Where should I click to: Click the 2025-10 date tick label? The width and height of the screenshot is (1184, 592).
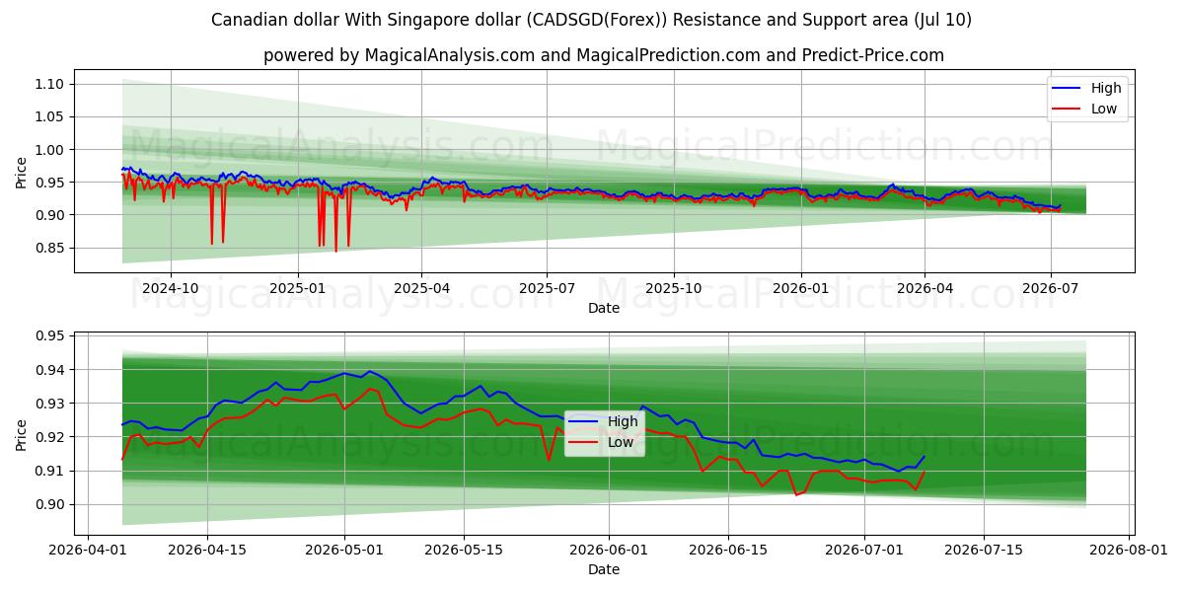tap(674, 288)
